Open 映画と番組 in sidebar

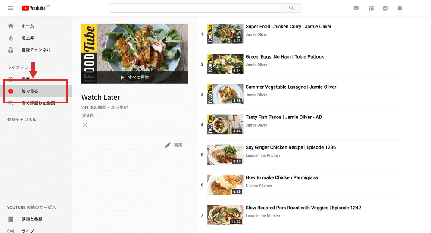coord(32,219)
